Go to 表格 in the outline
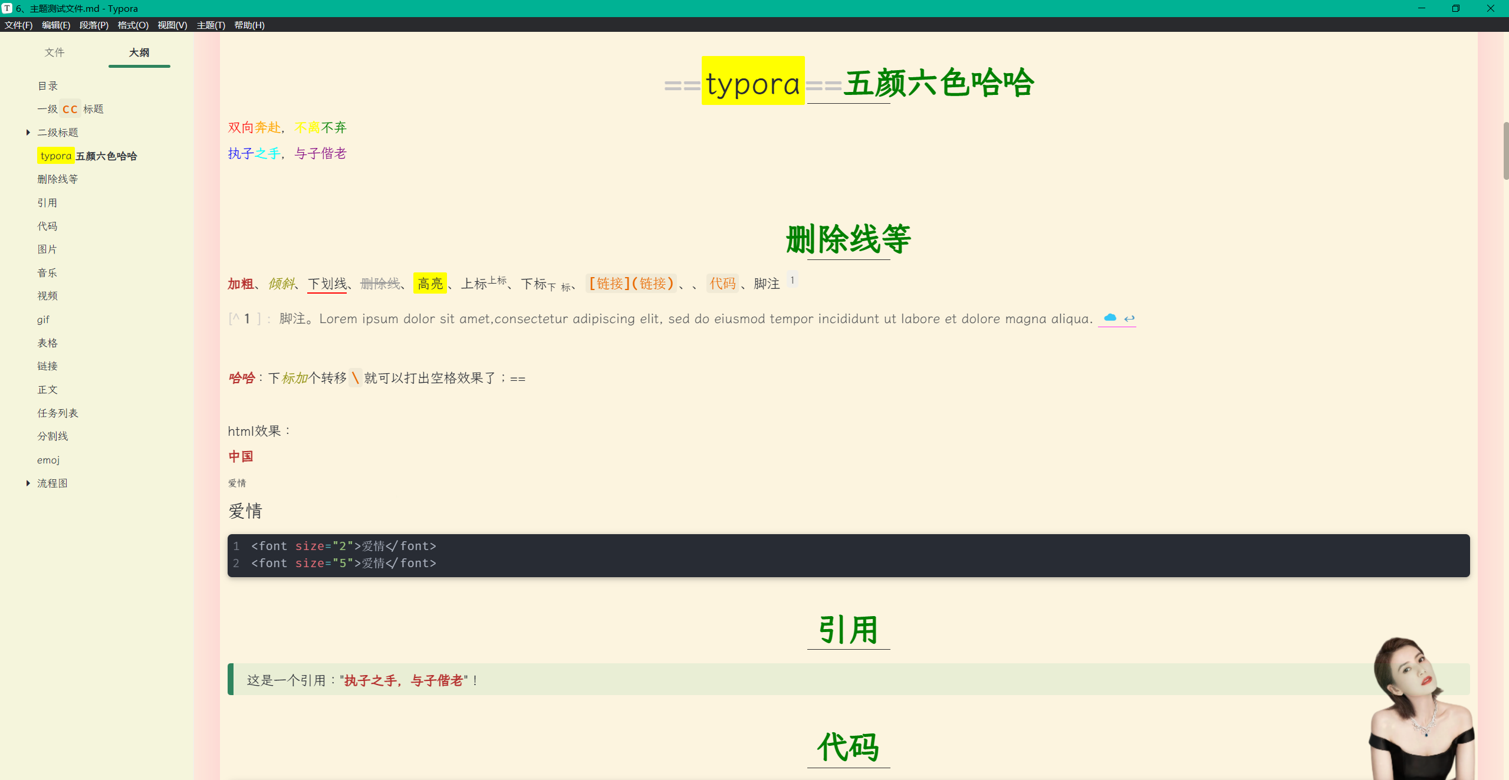 [48, 343]
